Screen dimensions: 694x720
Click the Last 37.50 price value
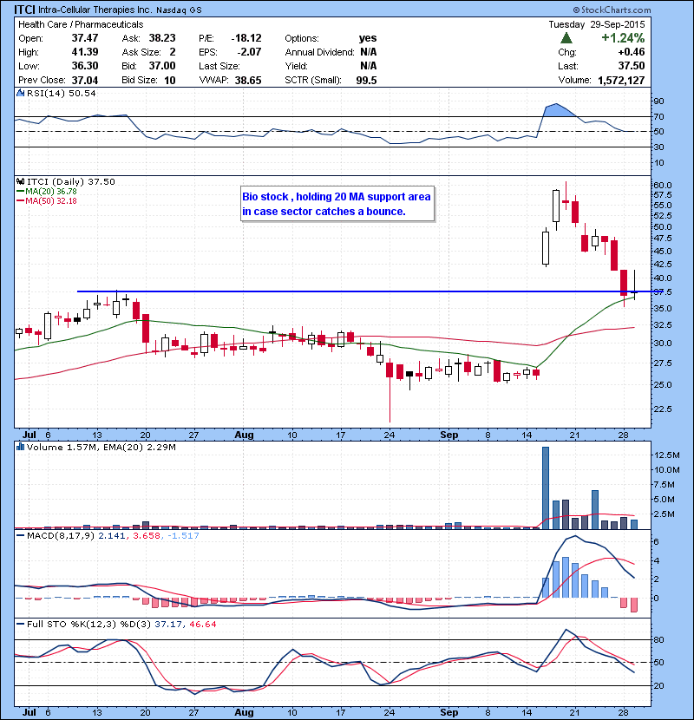pyautogui.click(x=632, y=66)
